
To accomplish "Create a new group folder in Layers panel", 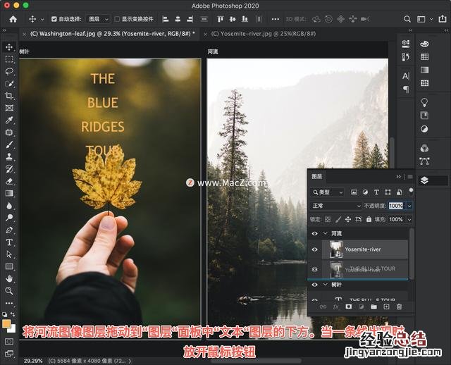I will click(373, 307).
